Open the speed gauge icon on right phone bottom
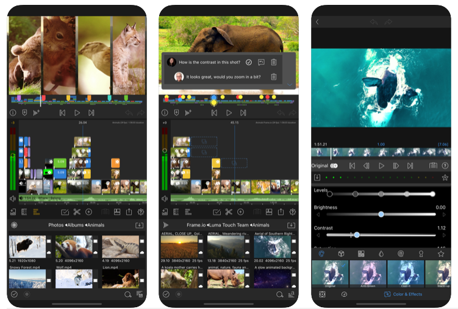 [344, 294]
